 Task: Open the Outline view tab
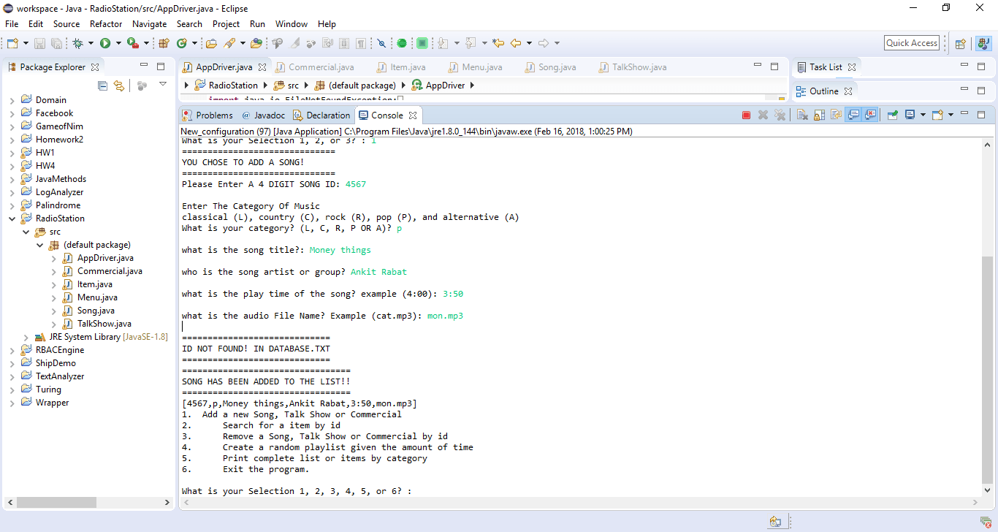pos(824,91)
